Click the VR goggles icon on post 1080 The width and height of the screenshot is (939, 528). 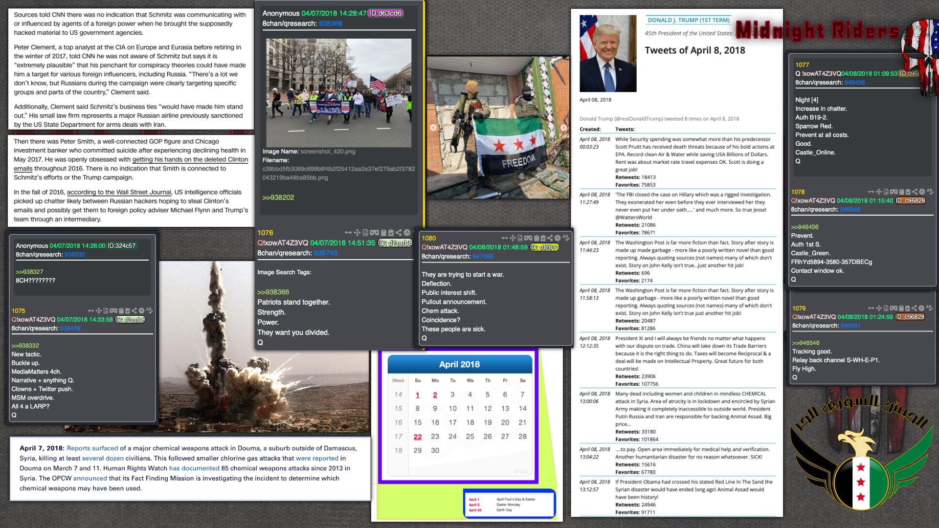click(x=528, y=238)
